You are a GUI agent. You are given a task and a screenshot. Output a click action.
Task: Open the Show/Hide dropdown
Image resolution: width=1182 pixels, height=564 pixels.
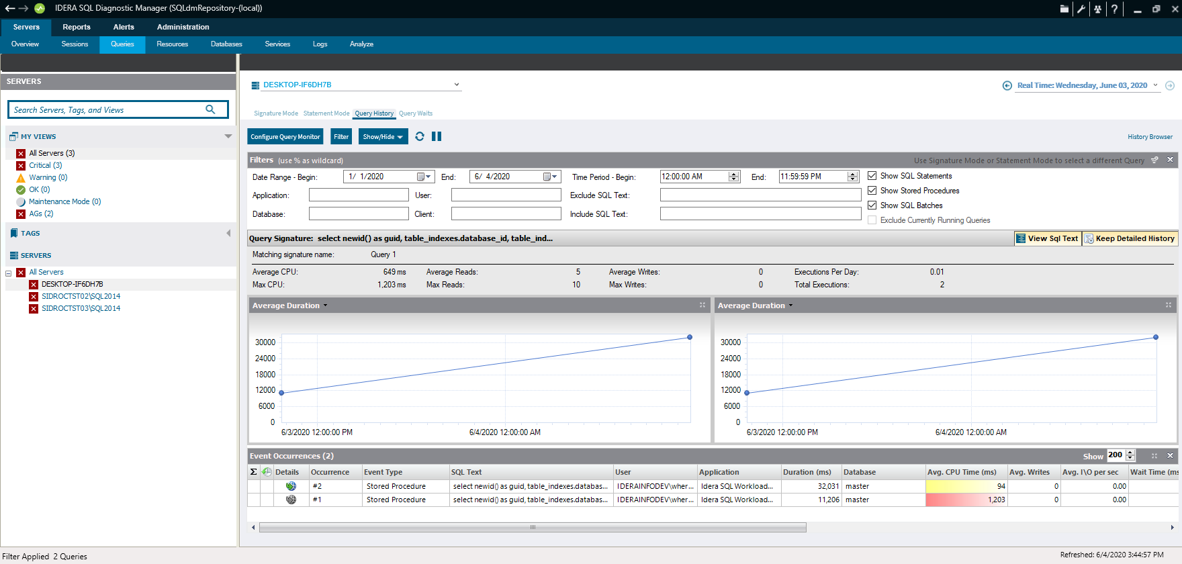pos(383,136)
